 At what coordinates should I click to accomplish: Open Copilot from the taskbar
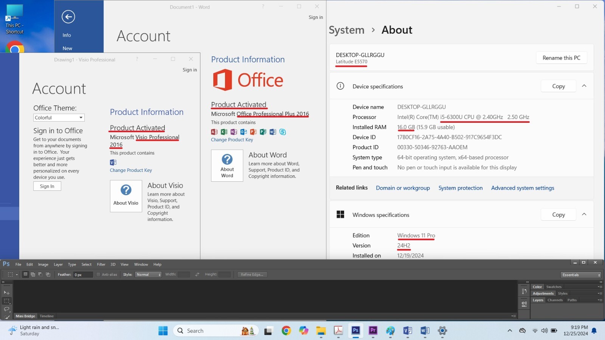[304, 331]
